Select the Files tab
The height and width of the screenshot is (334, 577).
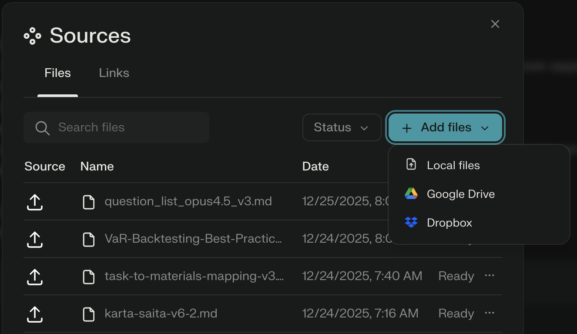57,73
